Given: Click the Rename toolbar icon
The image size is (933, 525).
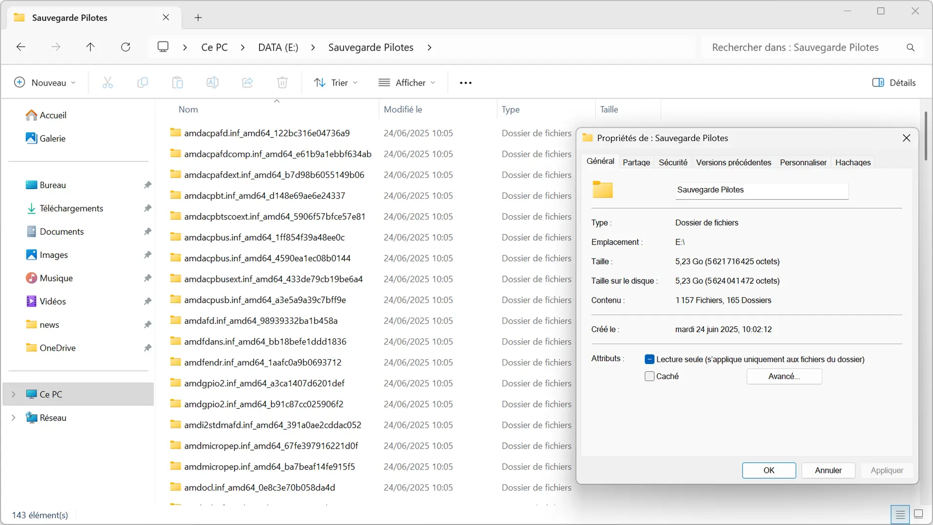Looking at the screenshot, I should click(212, 83).
